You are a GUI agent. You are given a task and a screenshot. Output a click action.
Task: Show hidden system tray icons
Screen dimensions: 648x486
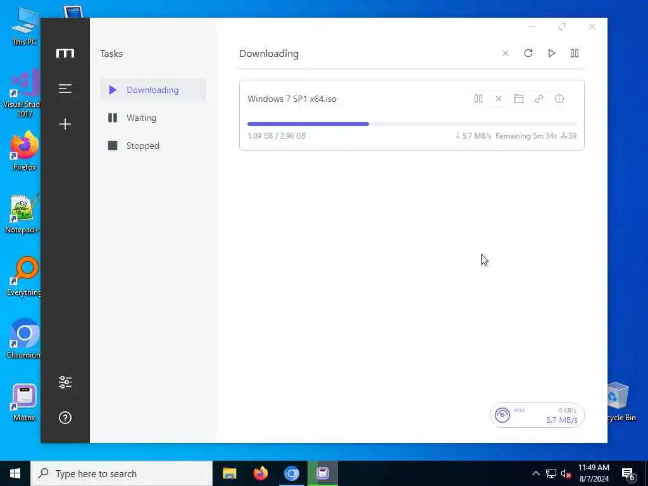tap(535, 473)
